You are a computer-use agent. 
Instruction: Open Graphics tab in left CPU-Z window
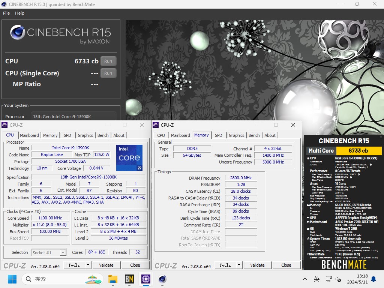(x=85, y=135)
